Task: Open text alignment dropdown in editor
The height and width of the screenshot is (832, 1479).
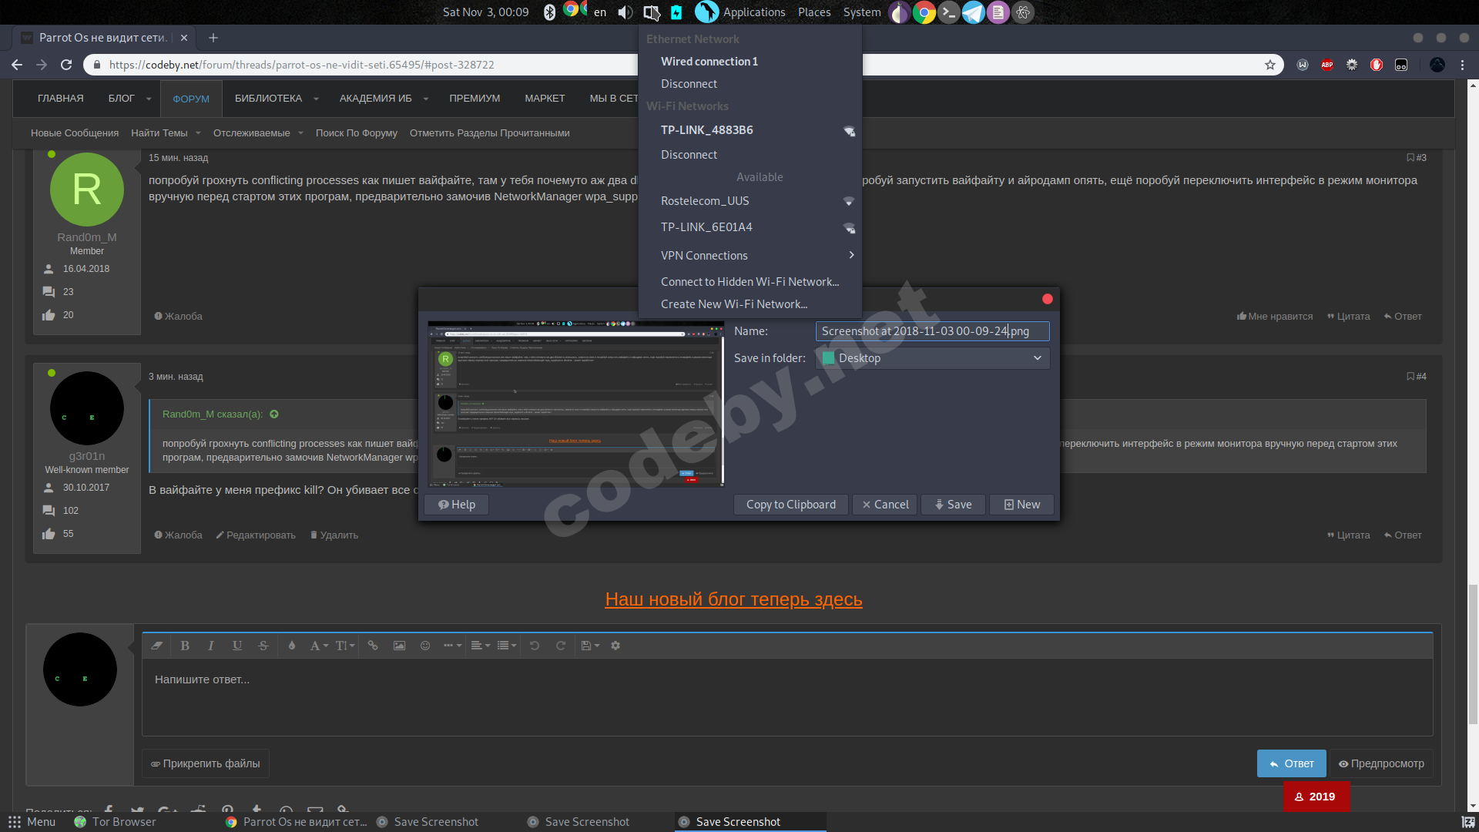Action: [x=480, y=646]
